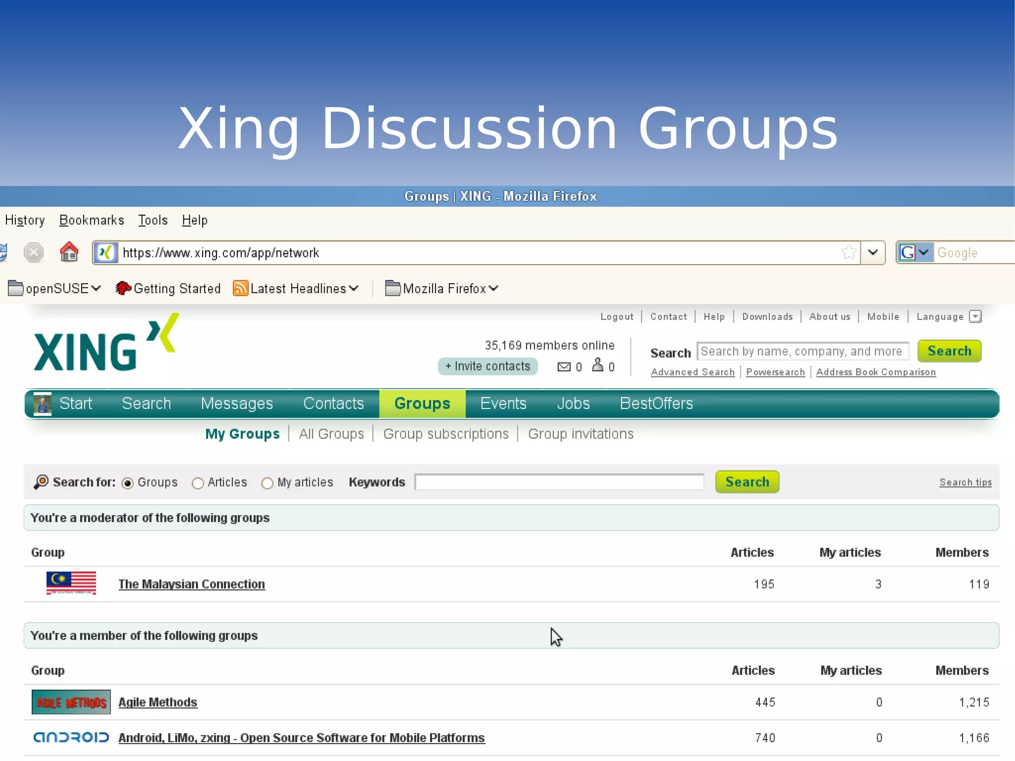
Task: Click the profile photo thumbnail beside Start
Action: (x=42, y=404)
